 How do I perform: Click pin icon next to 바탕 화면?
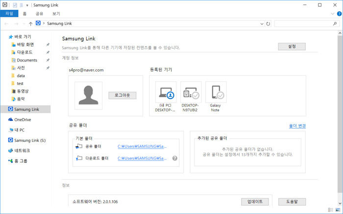tap(48, 45)
